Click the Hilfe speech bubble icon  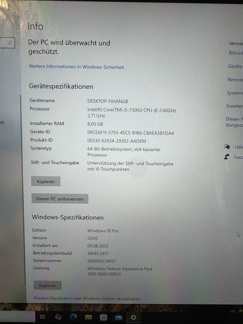click(x=227, y=147)
